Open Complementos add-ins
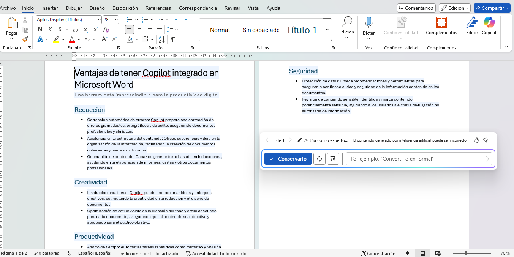The image size is (514, 257). click(441, 26)
